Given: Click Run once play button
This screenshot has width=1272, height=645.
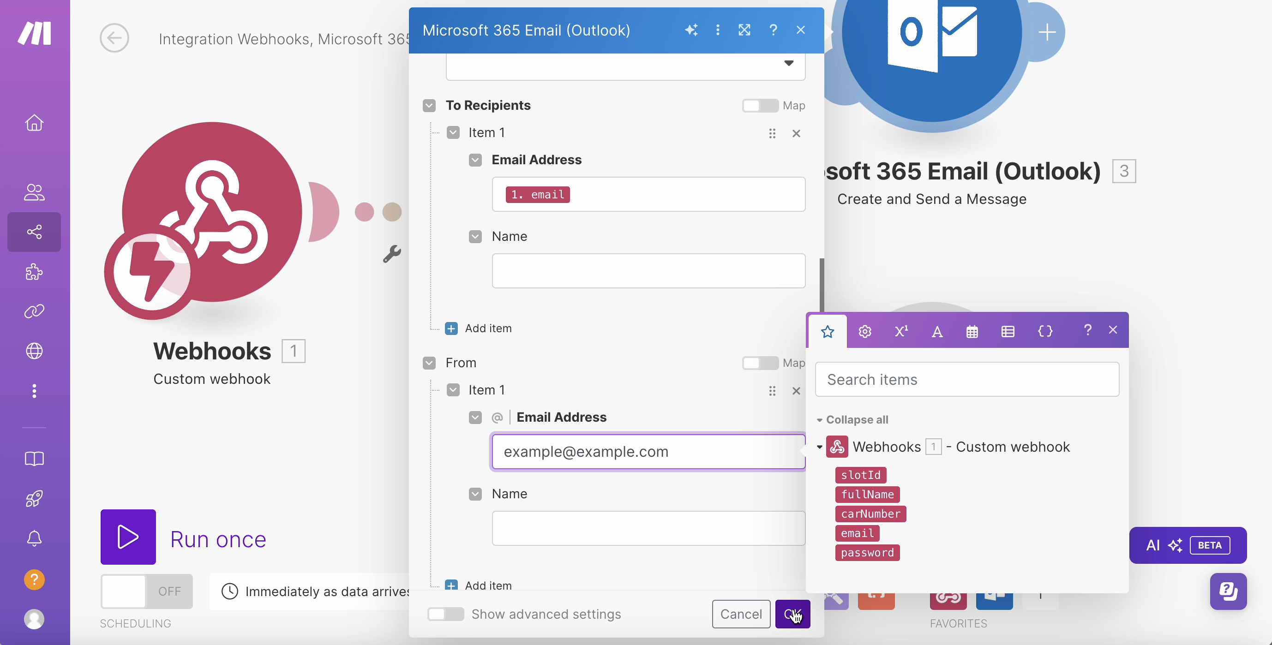Looking at the screenshot, I should coord(128,537).
